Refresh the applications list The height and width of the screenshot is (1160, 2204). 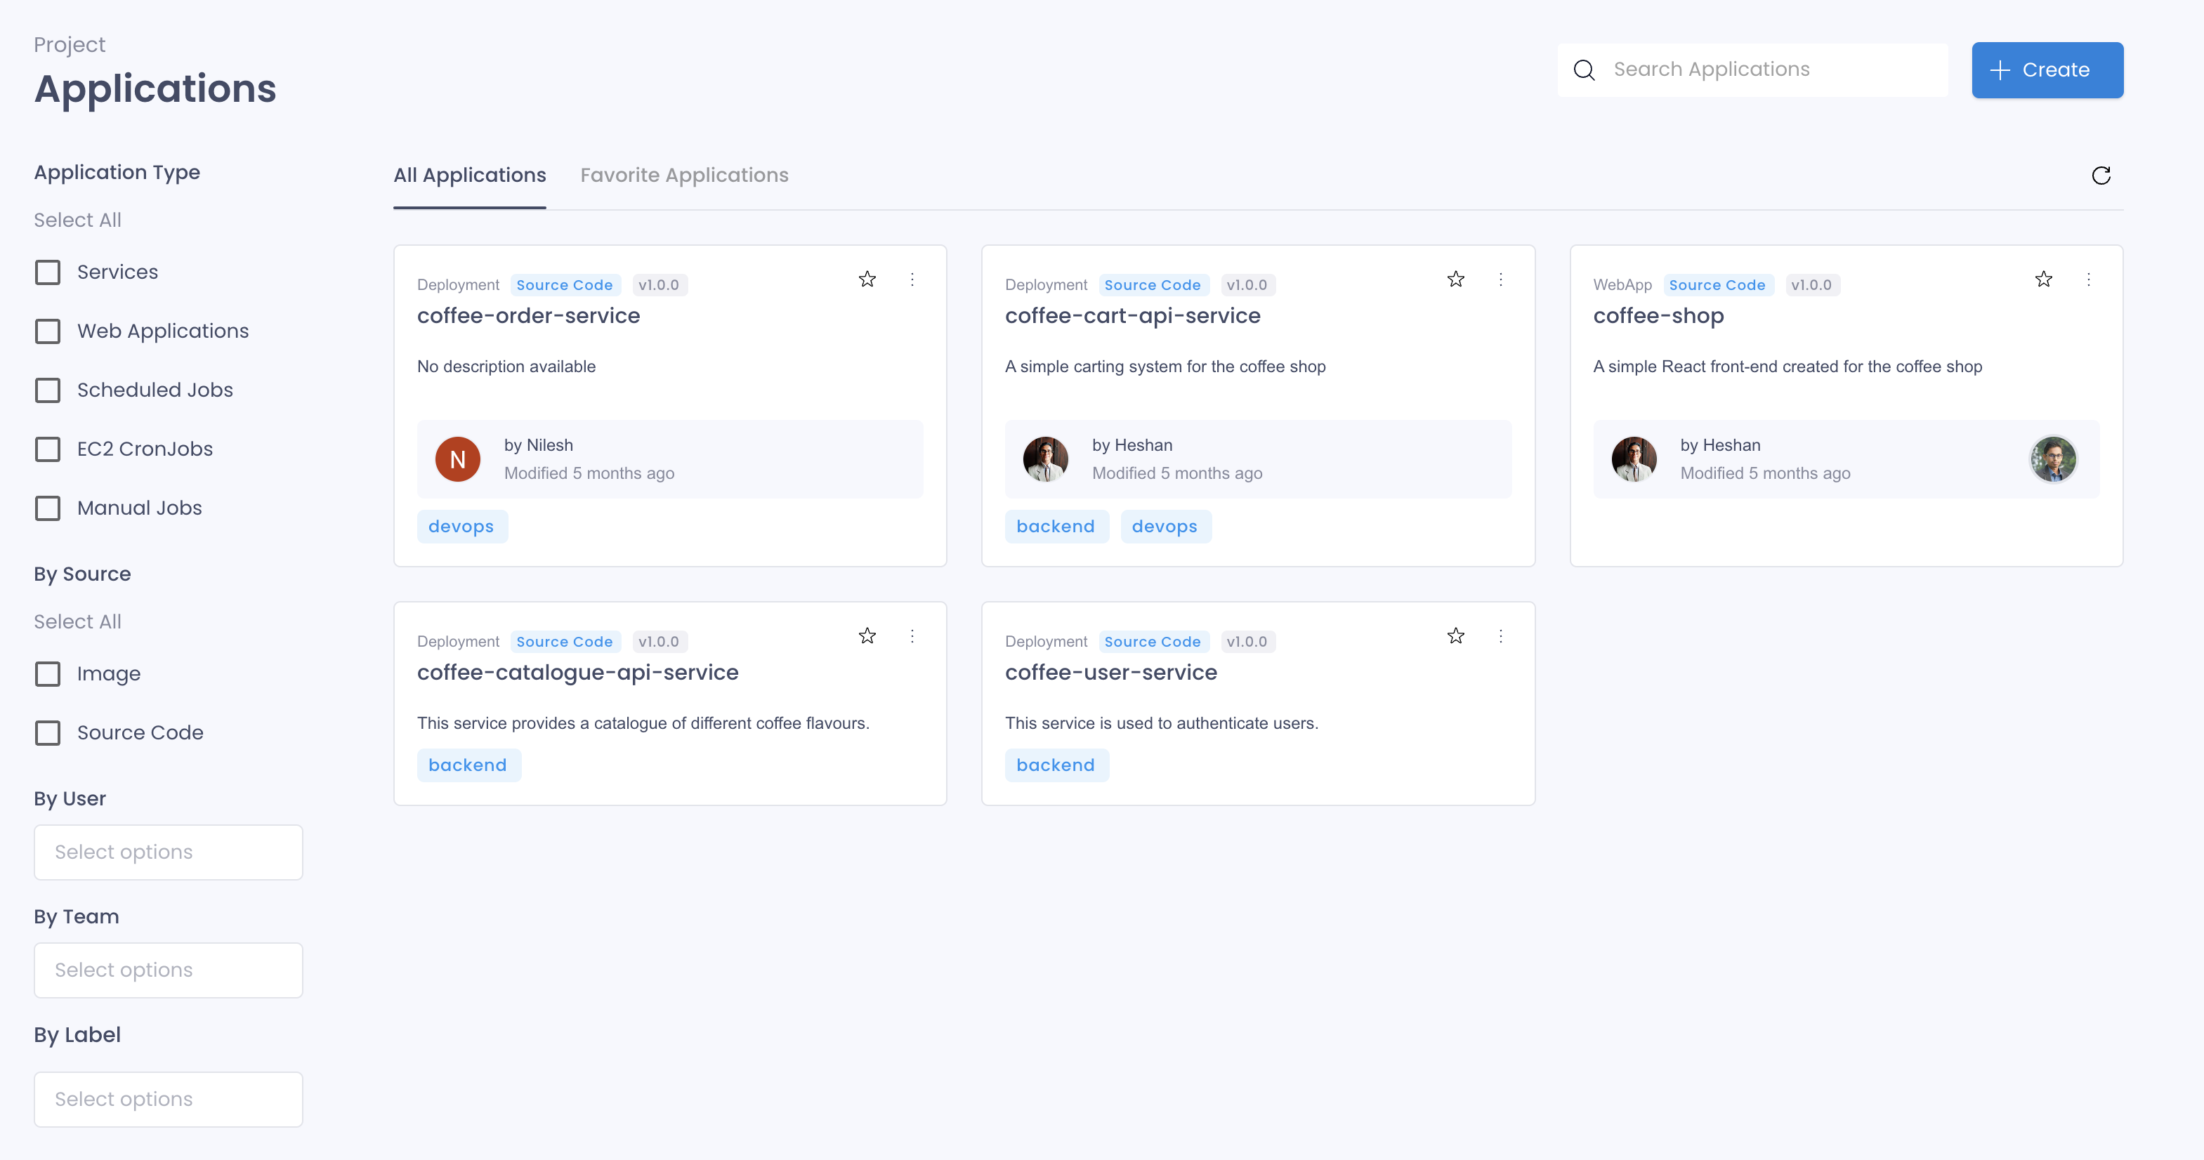2101,176
